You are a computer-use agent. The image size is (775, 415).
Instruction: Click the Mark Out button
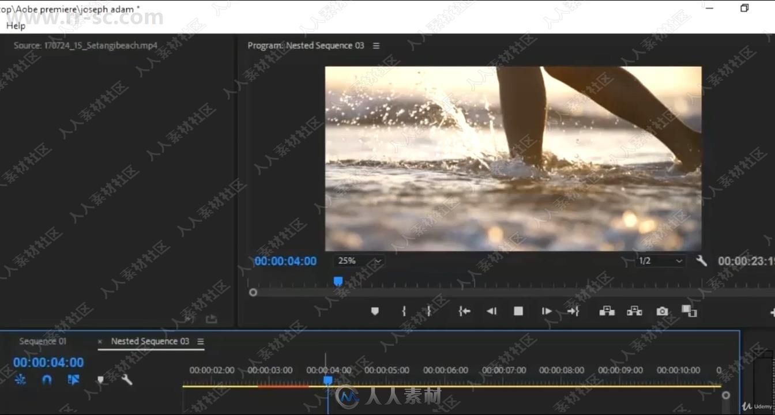(429, 311)
